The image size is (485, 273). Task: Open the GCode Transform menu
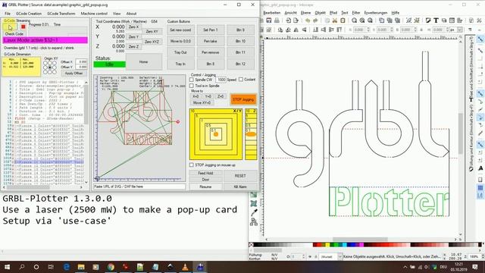[61, 14]
